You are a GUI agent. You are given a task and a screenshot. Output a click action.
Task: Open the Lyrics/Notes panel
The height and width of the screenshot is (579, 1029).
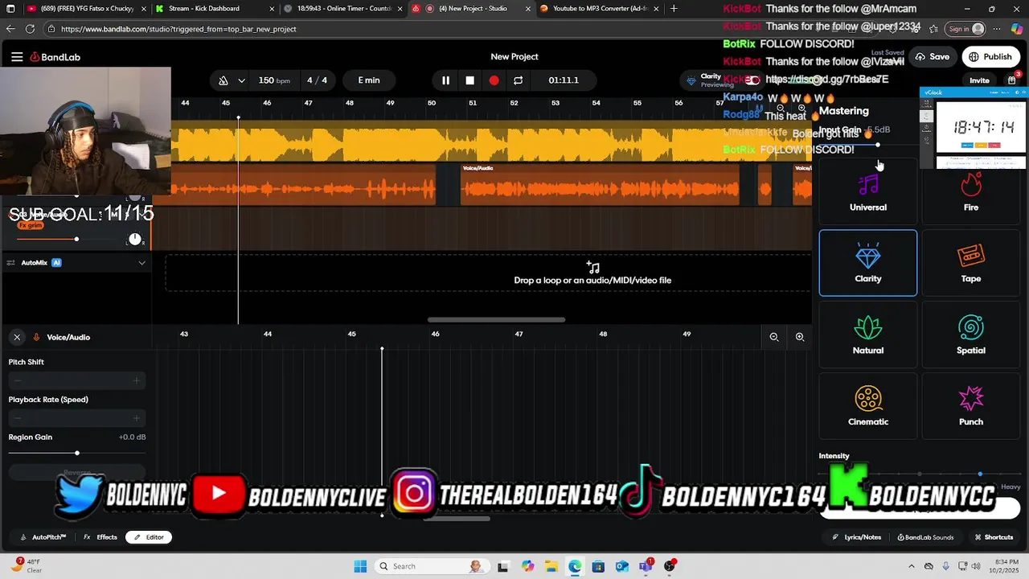tap(857, 537)
